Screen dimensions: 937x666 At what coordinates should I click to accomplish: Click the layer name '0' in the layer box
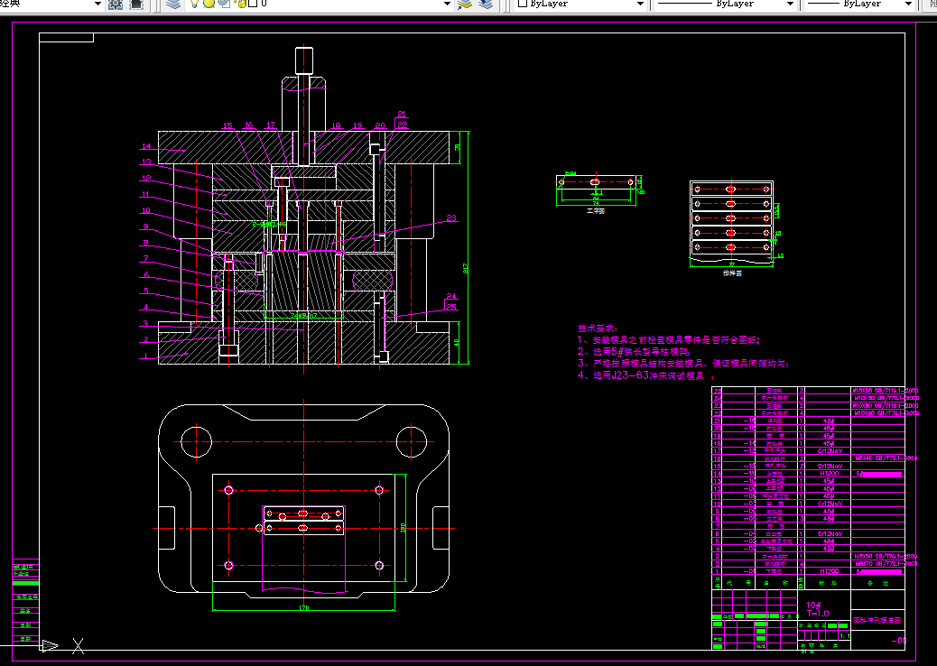[x=264, y=4]
